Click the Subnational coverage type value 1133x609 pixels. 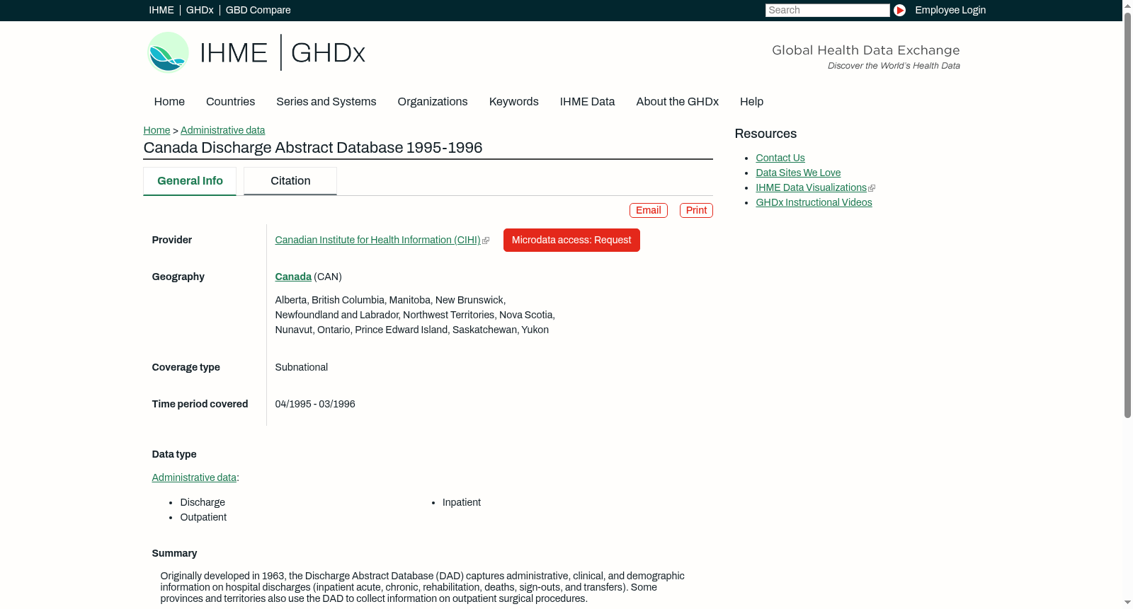pos(302,368)
